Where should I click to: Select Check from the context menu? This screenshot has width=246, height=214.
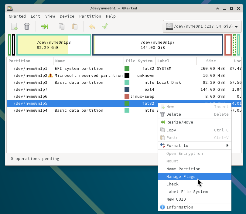click(172, 184)
